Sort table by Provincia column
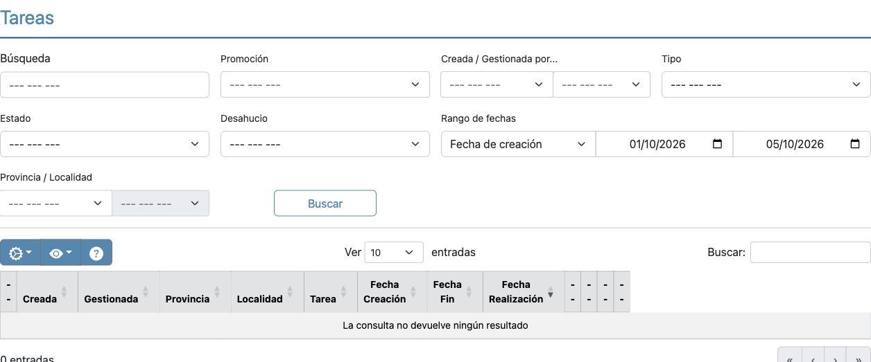 pos(195,292)
